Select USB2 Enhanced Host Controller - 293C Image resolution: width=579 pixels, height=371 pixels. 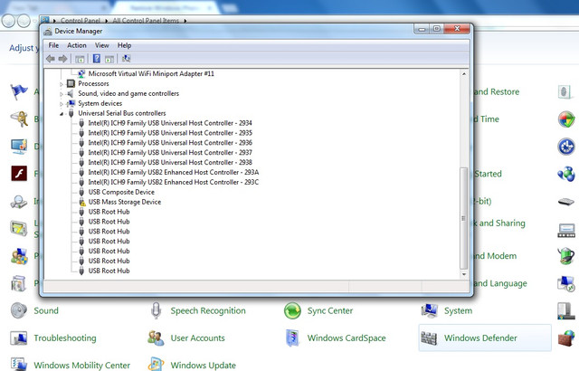[174, 182]
